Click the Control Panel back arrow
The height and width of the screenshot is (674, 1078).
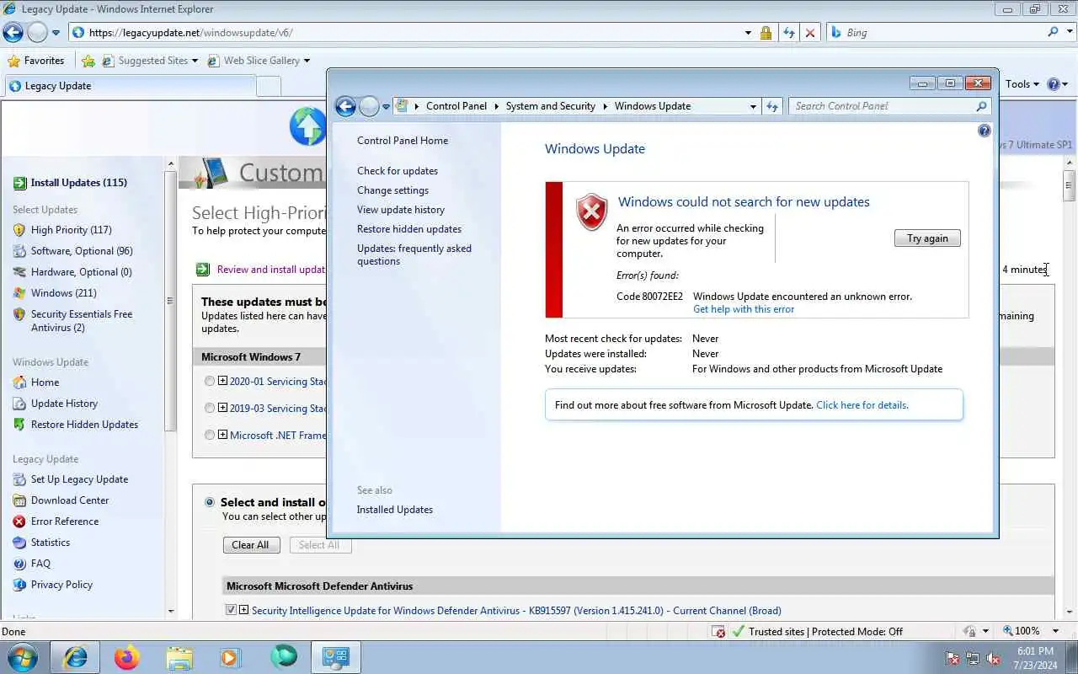345,106
